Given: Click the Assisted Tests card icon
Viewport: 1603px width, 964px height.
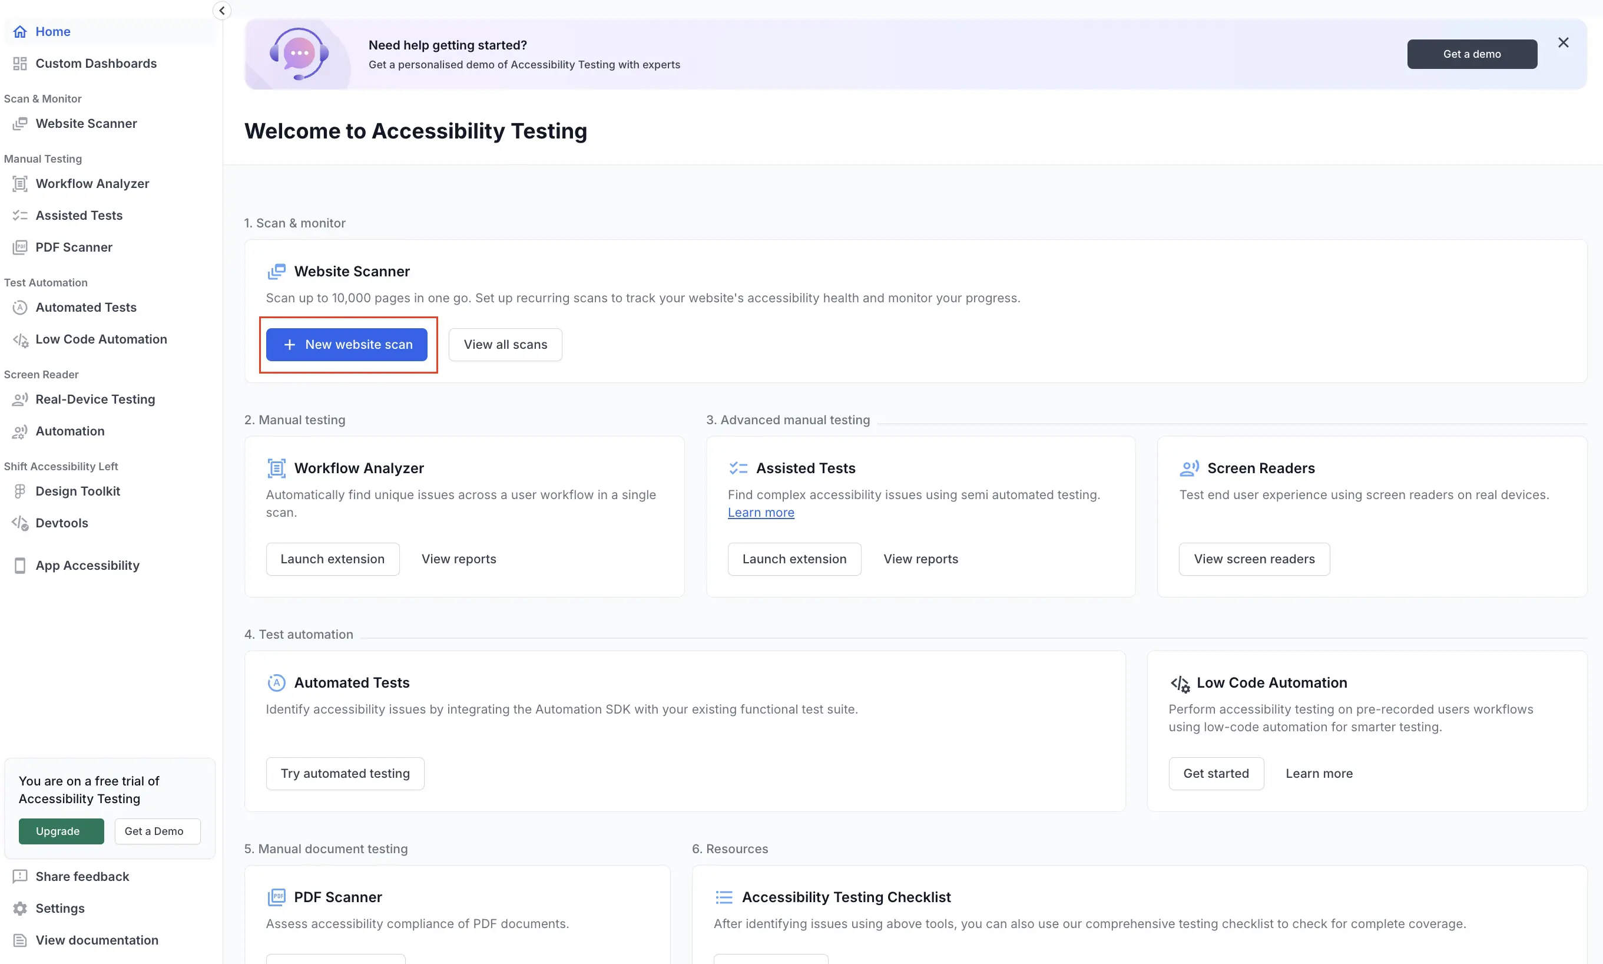Looking at the screenshot, I should [x=738, y=468].
